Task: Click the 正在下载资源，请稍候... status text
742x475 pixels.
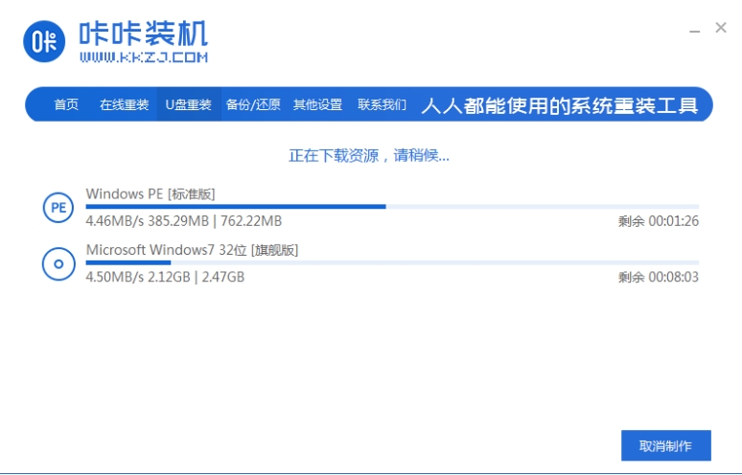Action: [x=369, y=155]
